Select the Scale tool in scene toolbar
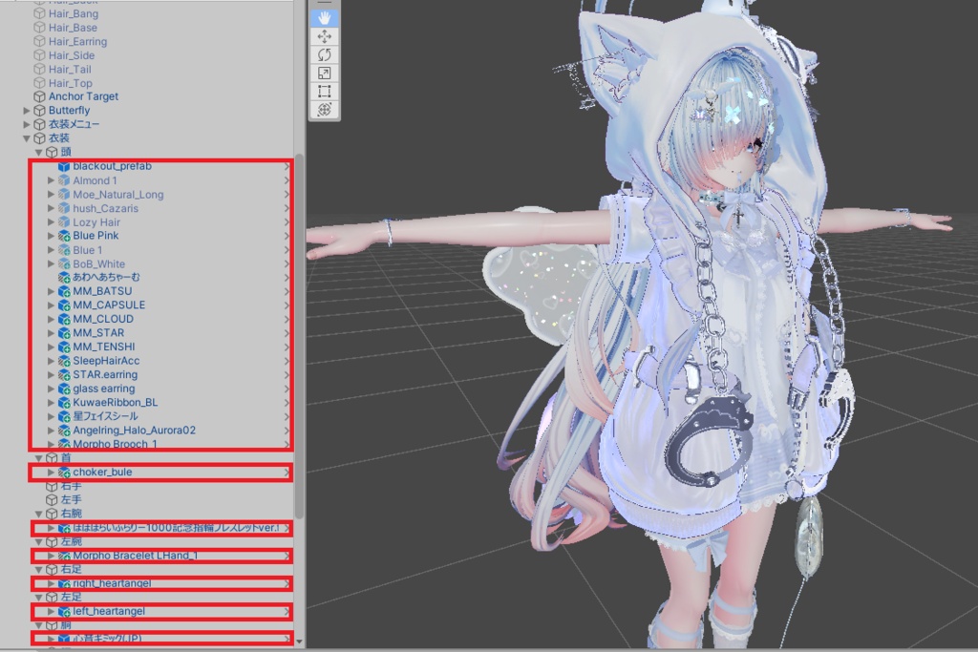 (325, 73)
